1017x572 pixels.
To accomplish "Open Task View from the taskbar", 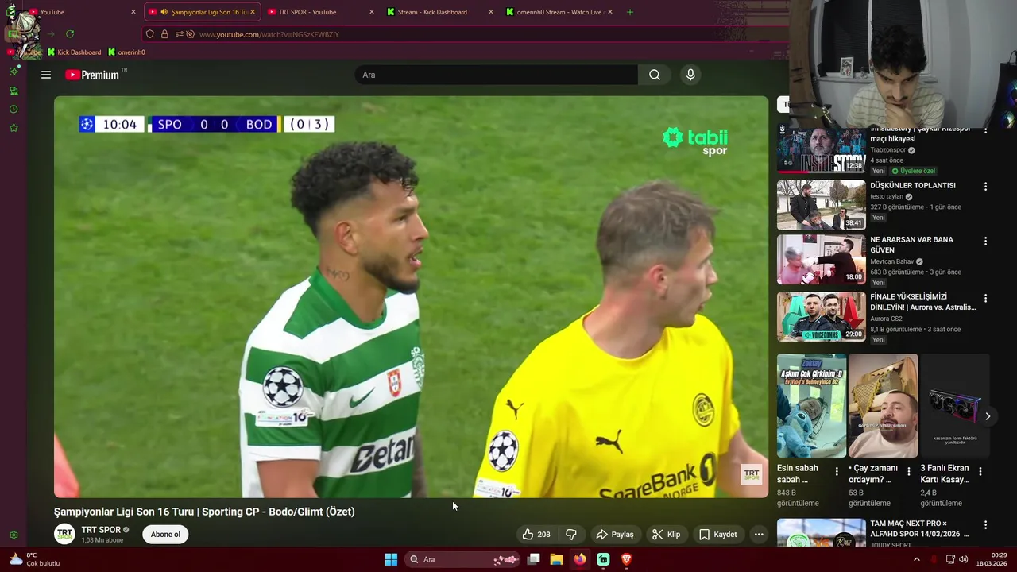I will (534, 559).
